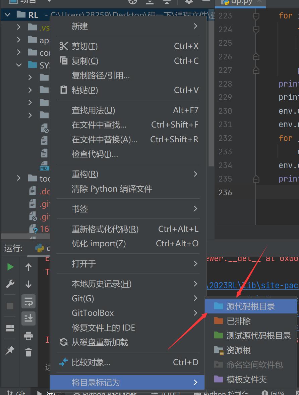This screenshot has width=299, height=395.
Task: Run the script with the green Run icon
Action: (x=10, y=267)
